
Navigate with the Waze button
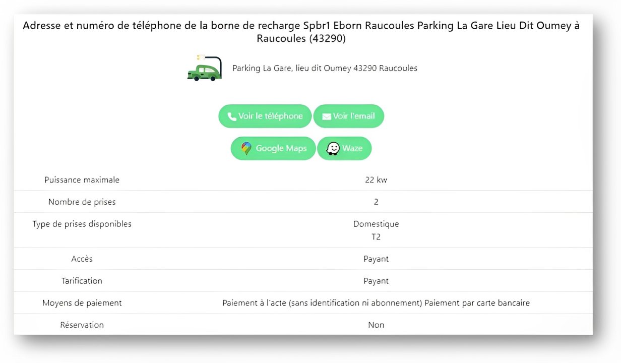(344, 149)
